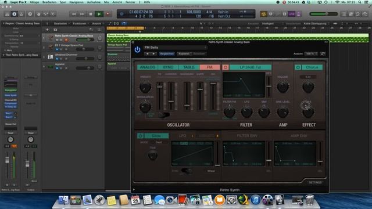Click the VOLUME knob in the Amp section
This screenshot has height=209, width=372.
(x=283, y=87)
